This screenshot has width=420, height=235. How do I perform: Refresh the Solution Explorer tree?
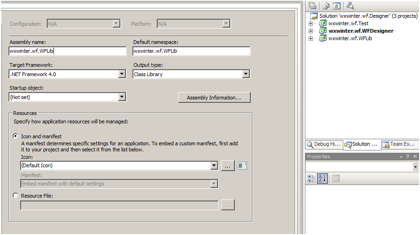coord(337,5)
